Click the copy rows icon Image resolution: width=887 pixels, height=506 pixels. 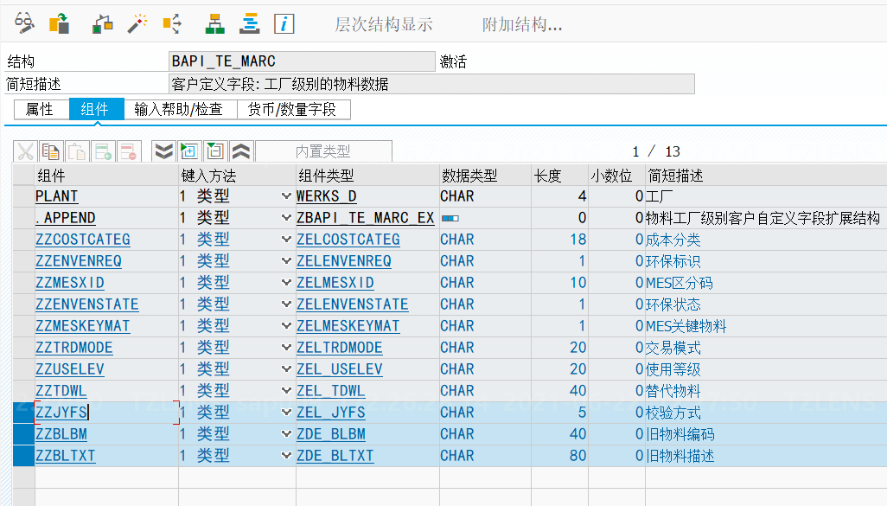pos(50,151)
